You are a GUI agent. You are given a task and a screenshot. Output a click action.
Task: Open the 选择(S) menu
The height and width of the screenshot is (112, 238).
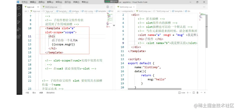pyautogui.click(x=41, y=2)
